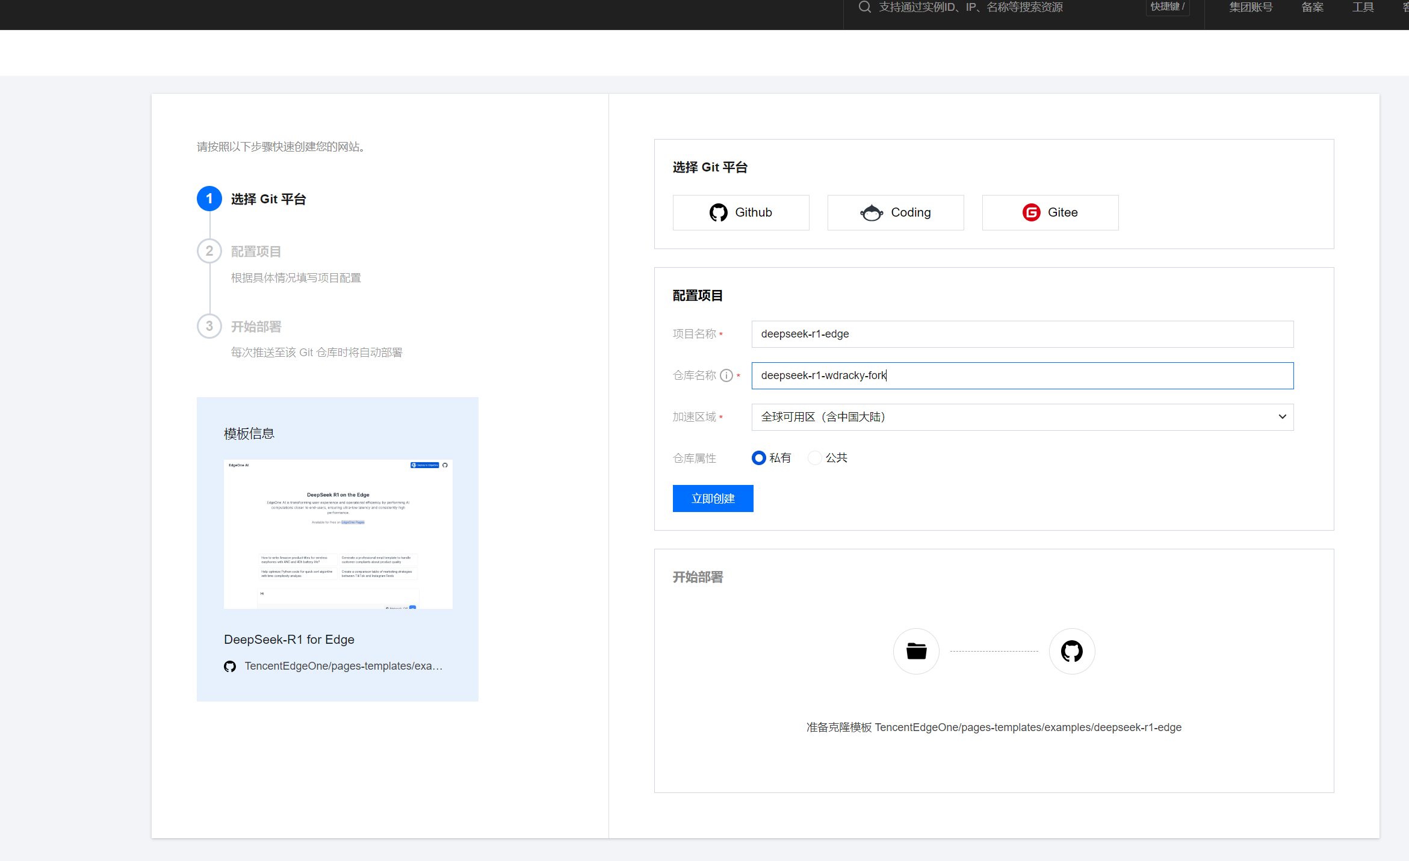The height and width of the screenshot is (861, 1409).
Task: Open the 集团账号 top menu
Action: point(1250,7)
